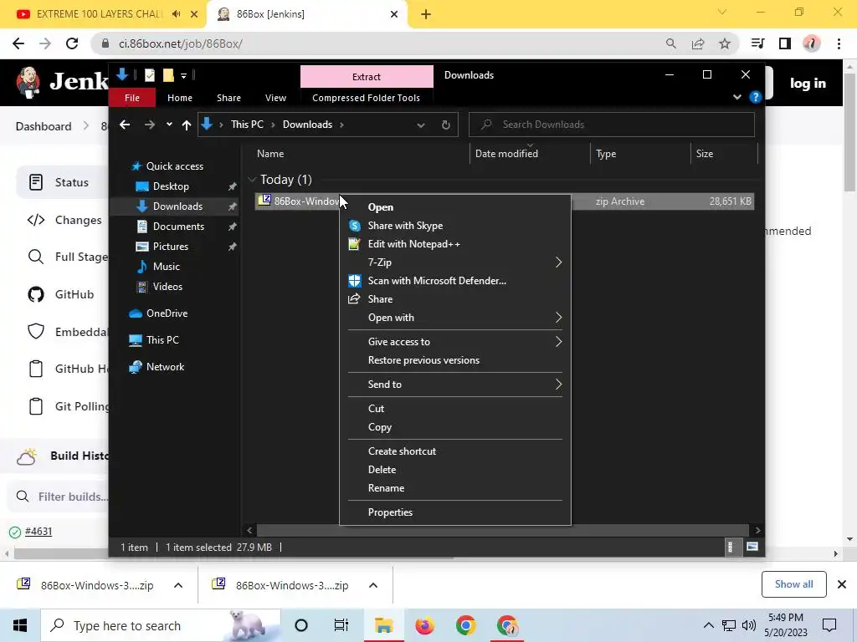Open the File tab in Explorer

point(132,98)
